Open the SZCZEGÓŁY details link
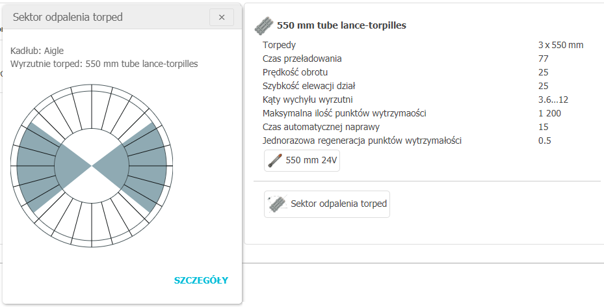The image size is (604, 307). click(201, 280)
